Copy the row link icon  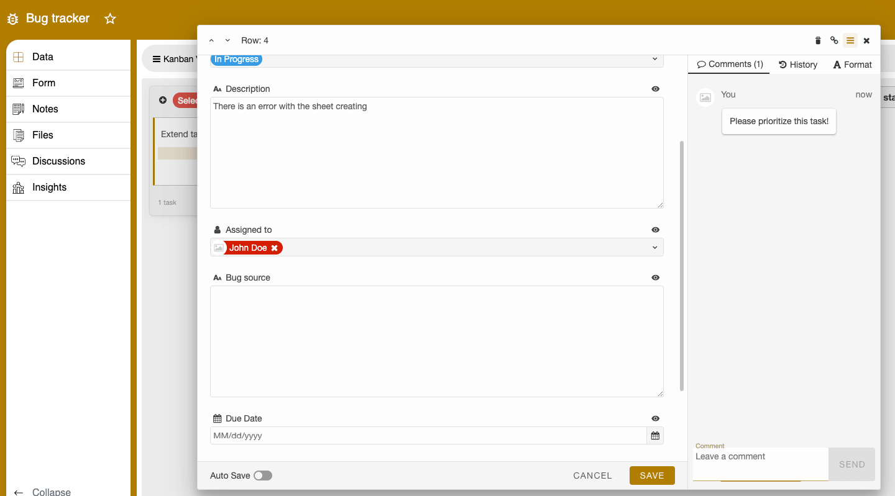point(834,40)
